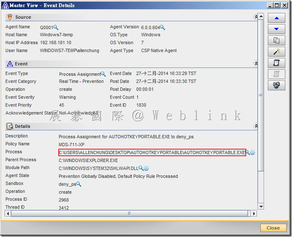Click the Description Process Assignment text
Image resolution: width=292 pixels, height=237 pixels.
pos(126,137)
